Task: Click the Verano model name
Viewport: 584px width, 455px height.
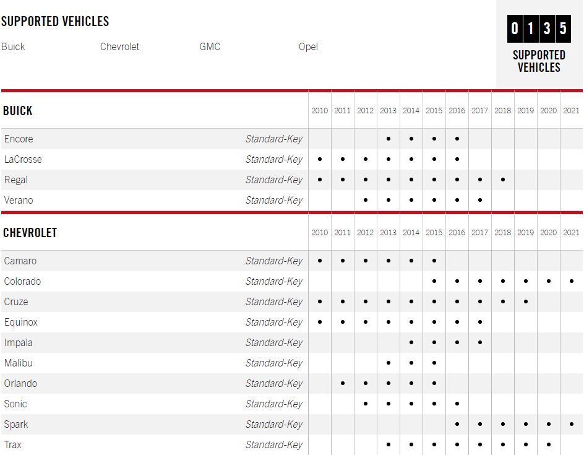Action: [x=19, y=201]
